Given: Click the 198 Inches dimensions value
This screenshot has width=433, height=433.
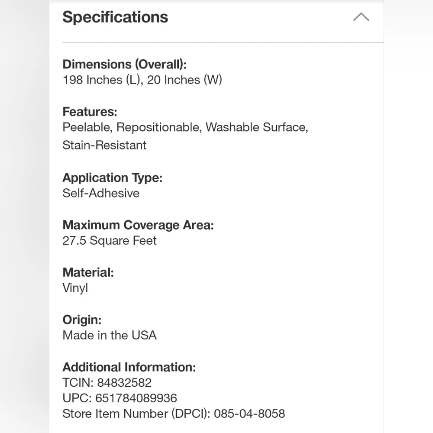Looking at the screenshot, I should click(142, 80).
